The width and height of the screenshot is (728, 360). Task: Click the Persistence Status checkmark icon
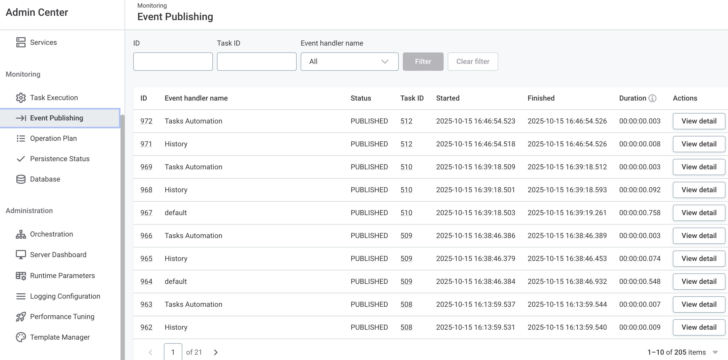[21, 158]
